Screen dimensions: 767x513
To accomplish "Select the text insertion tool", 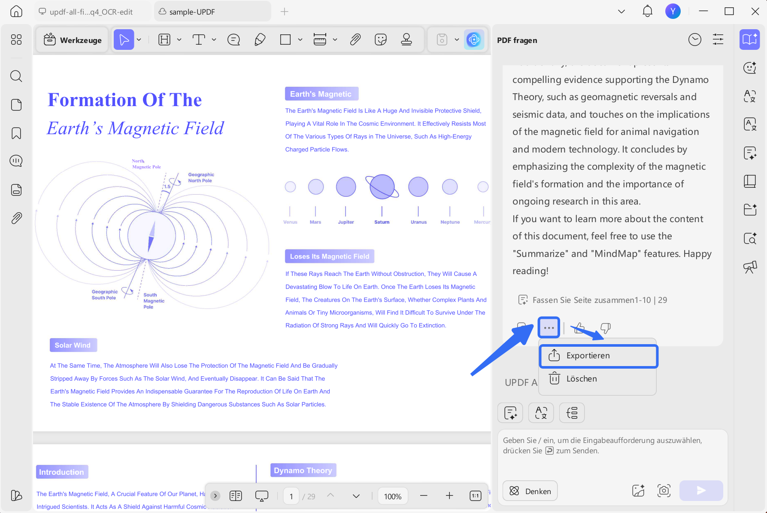I will [x=198, y=40].
